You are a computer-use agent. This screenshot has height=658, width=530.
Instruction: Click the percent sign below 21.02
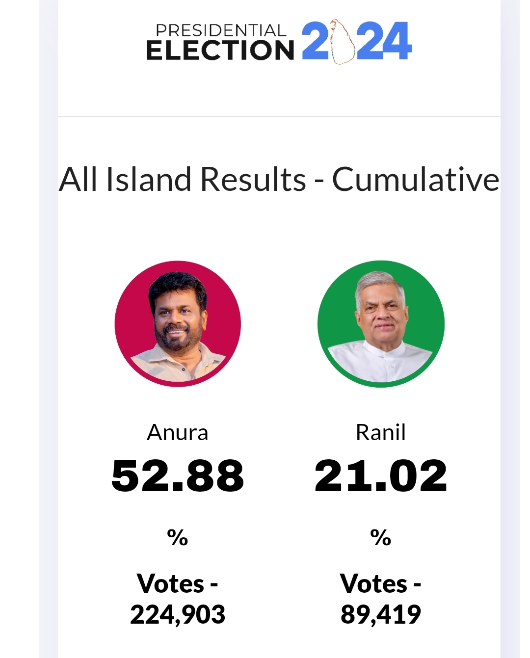381,537
